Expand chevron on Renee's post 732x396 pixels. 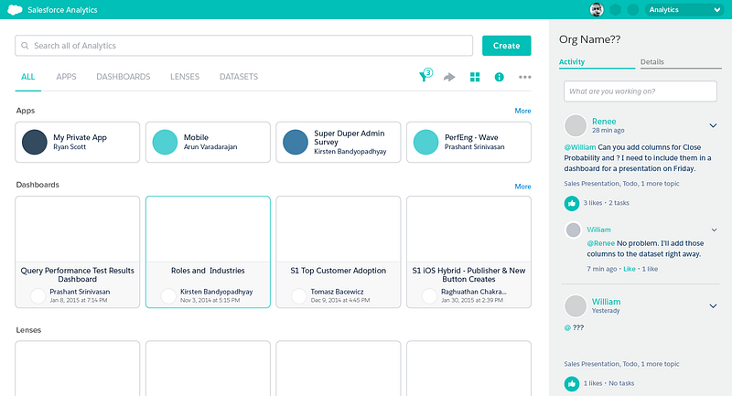click(713, 125)
